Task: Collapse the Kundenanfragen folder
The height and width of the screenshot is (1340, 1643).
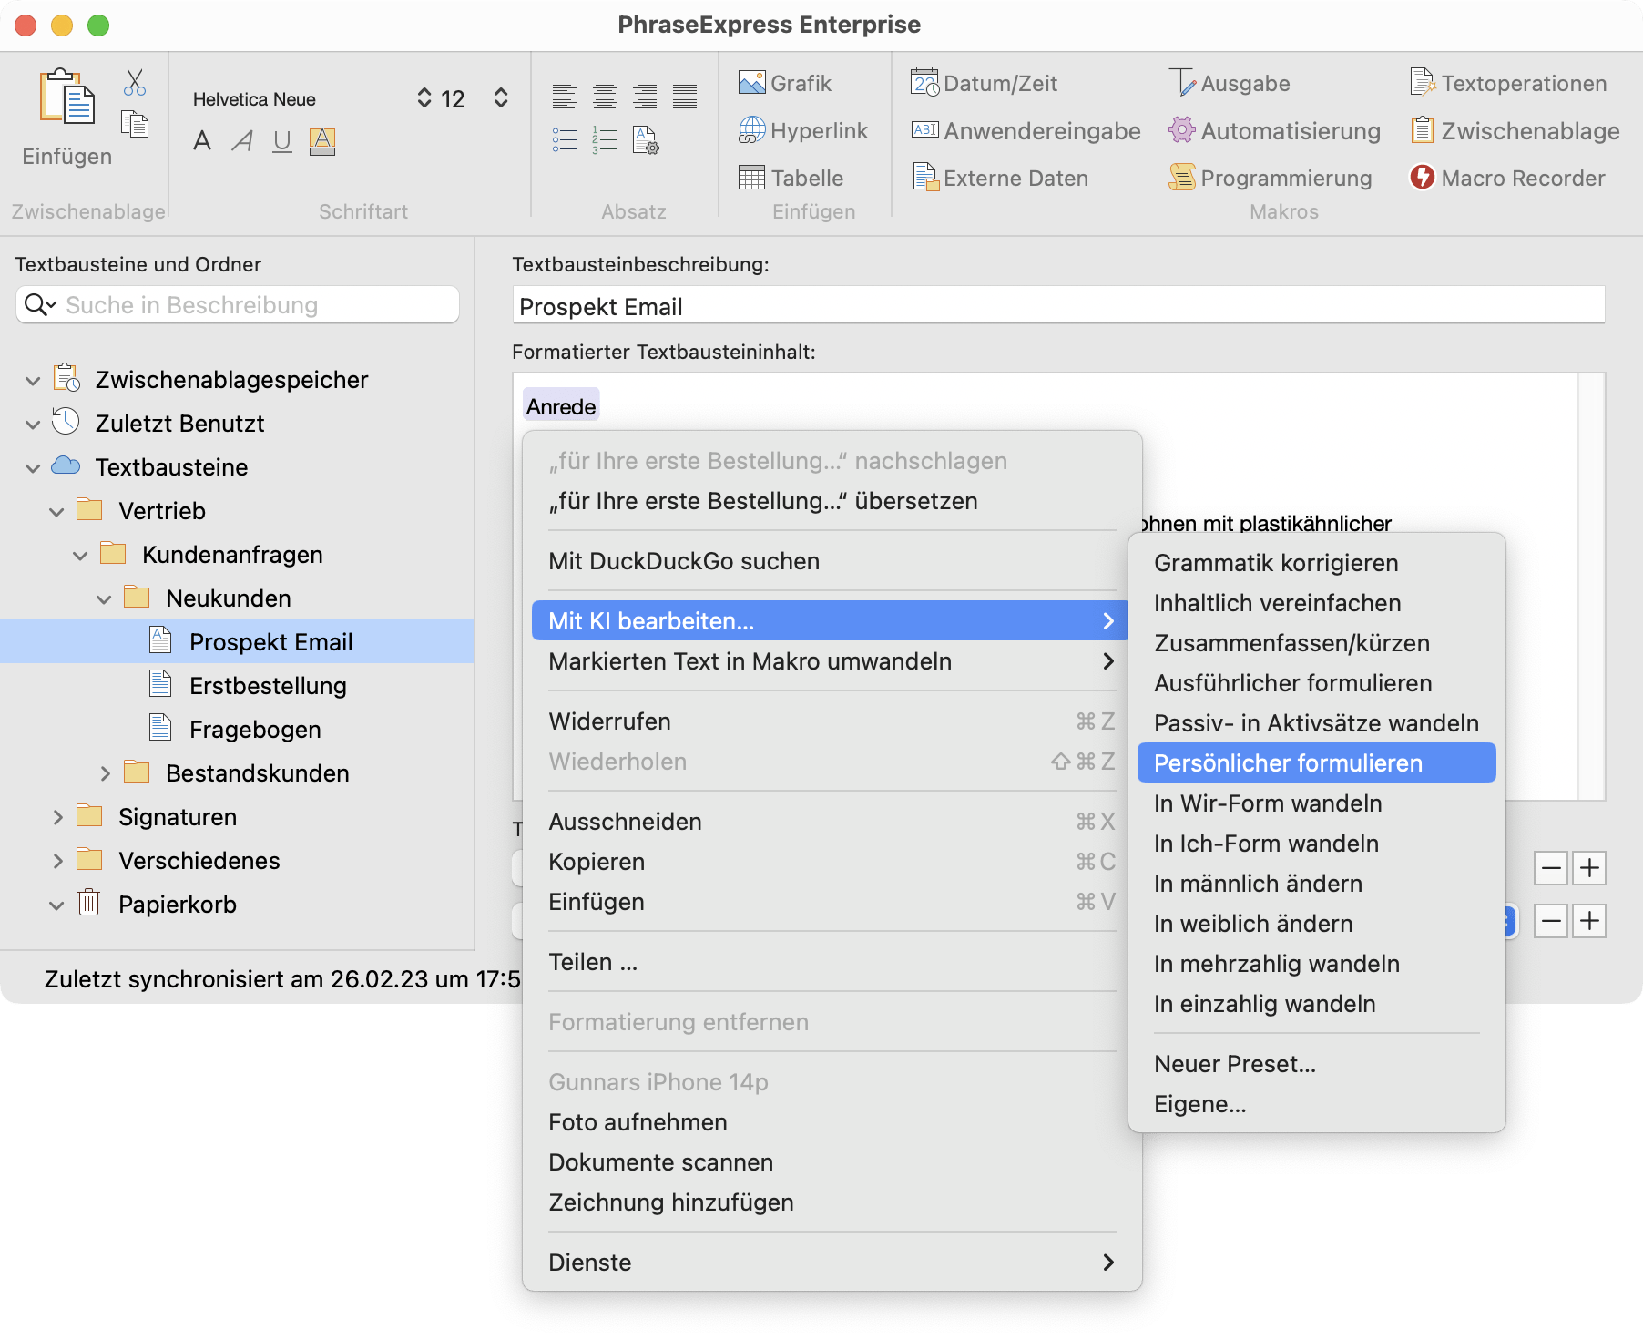Action: tap(80, 555)
